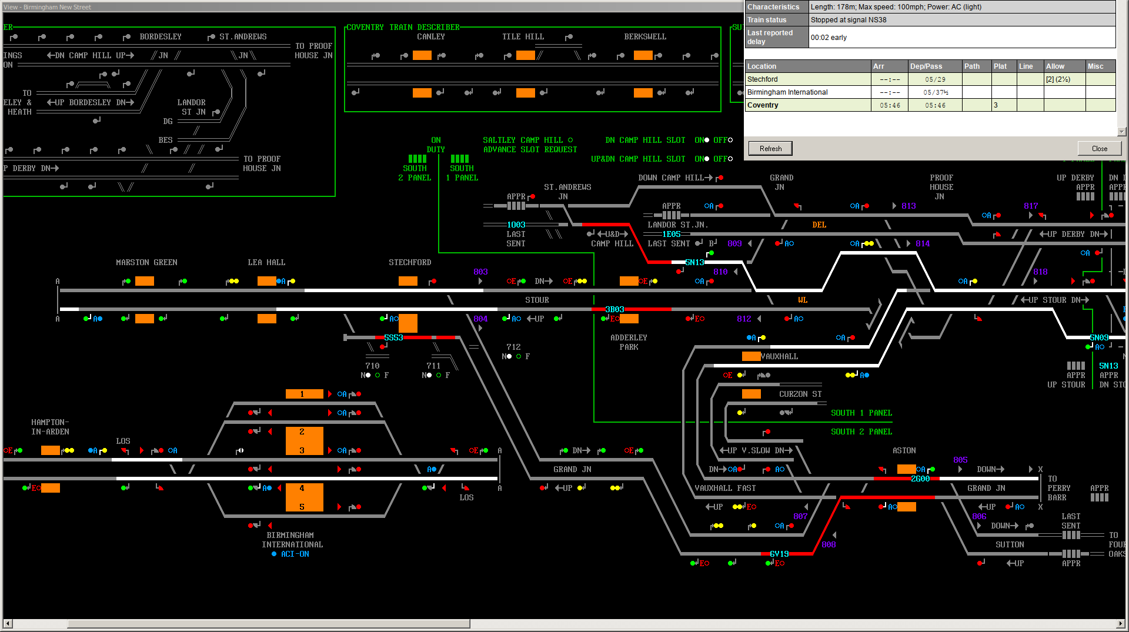Click the South 1 Panel on-duty indicator
The width and height of the screenshot is (1129, 632).
459,159
